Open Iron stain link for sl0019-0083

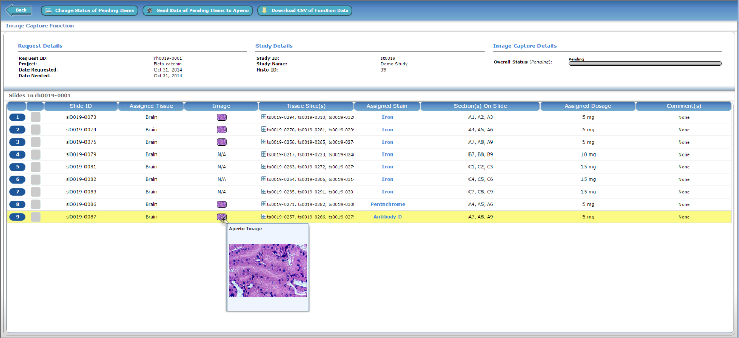pos(388,192)
